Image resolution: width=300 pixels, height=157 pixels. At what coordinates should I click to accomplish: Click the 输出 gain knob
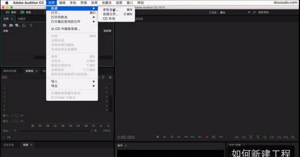click(x=16, y=121)
